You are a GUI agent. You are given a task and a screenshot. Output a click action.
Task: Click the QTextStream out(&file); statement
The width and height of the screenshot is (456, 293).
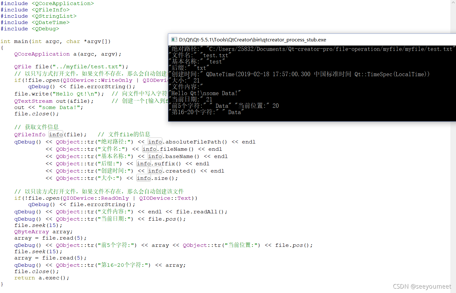[x=54, y=101]
